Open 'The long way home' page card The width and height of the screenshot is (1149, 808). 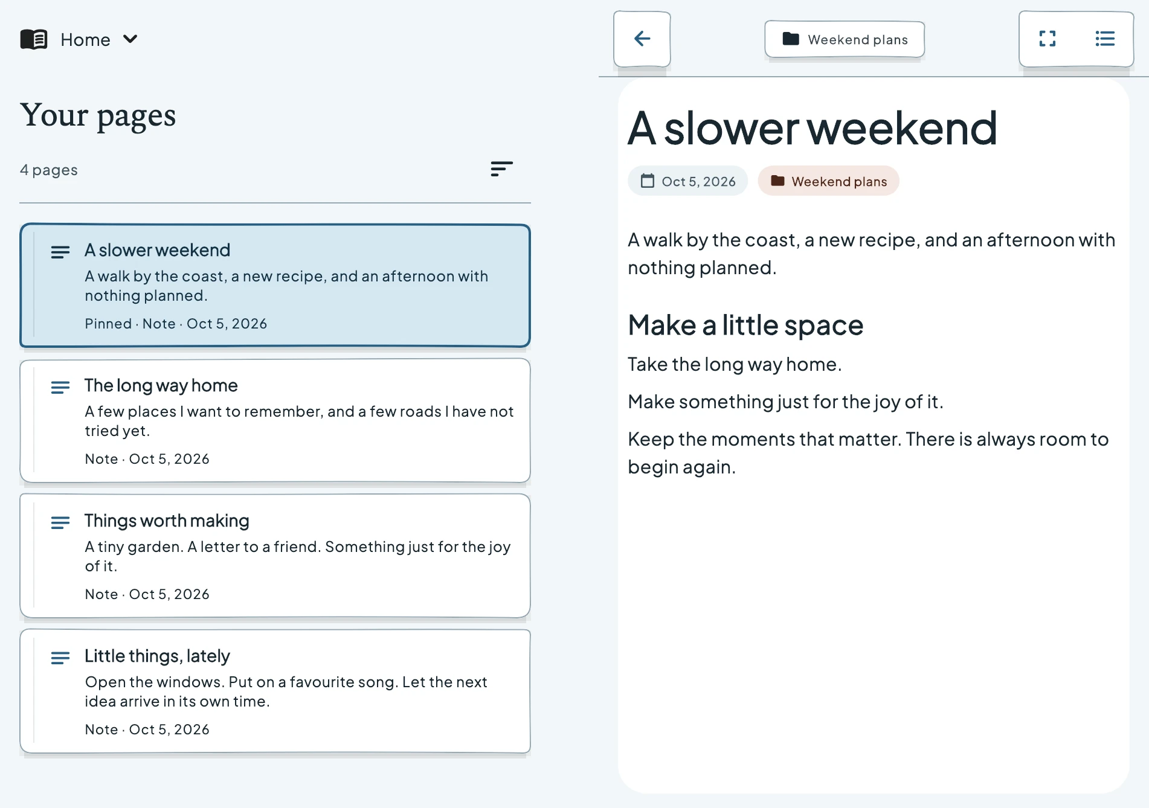[x=275, y=421]
